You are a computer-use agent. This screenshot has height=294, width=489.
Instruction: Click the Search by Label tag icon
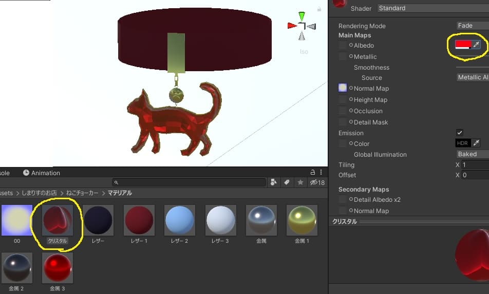coord(287,182)
